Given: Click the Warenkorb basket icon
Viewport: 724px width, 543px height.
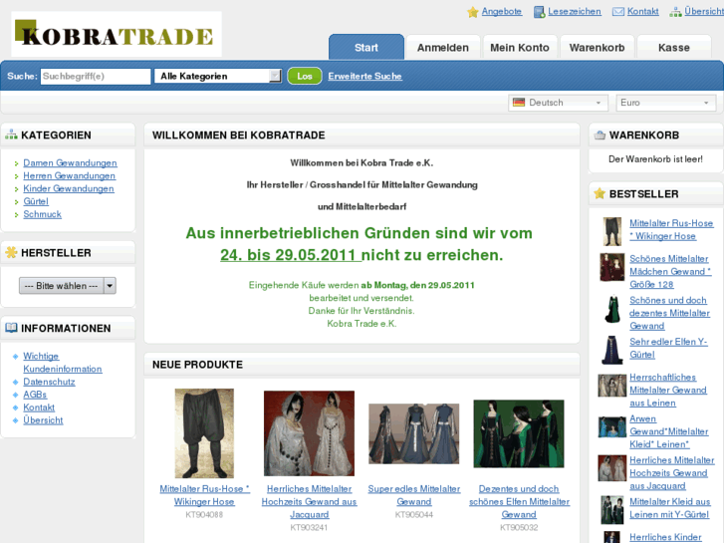Looking at the screenshot, I should point(600,136).
